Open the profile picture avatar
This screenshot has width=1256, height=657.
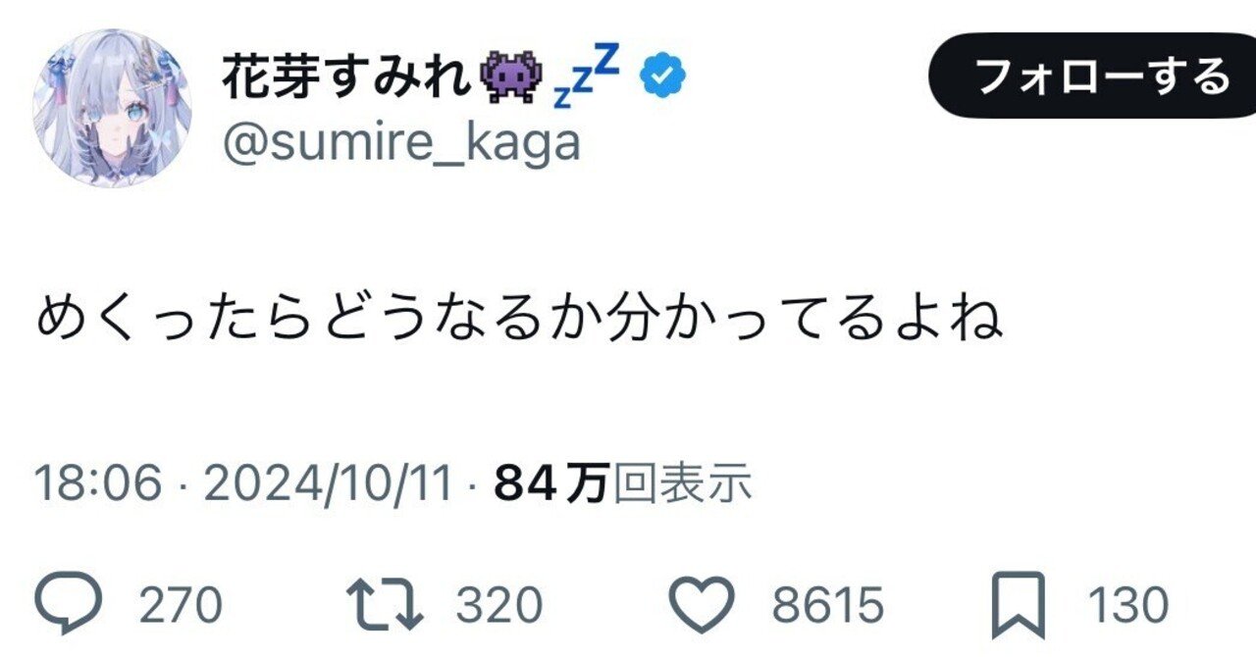pos(113,108)
